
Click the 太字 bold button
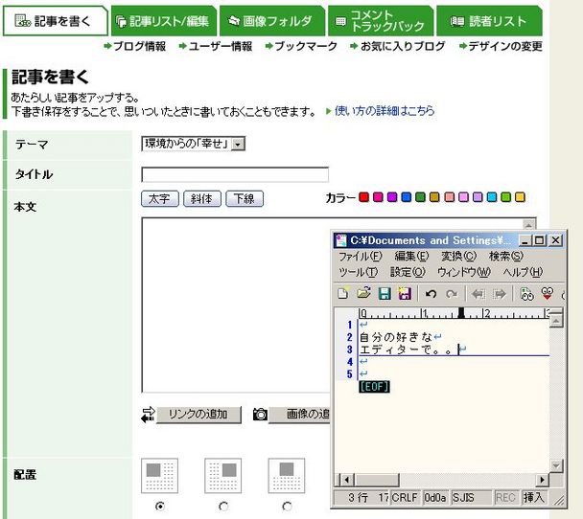(x=160, y=198)
